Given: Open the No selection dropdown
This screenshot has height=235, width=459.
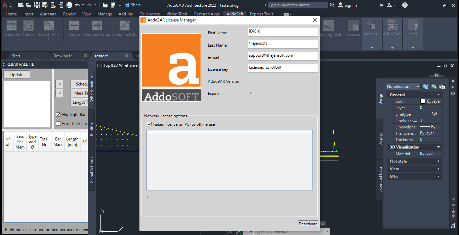Looking at the screenshot, I should pyautogui.click(x=403, y=86).
